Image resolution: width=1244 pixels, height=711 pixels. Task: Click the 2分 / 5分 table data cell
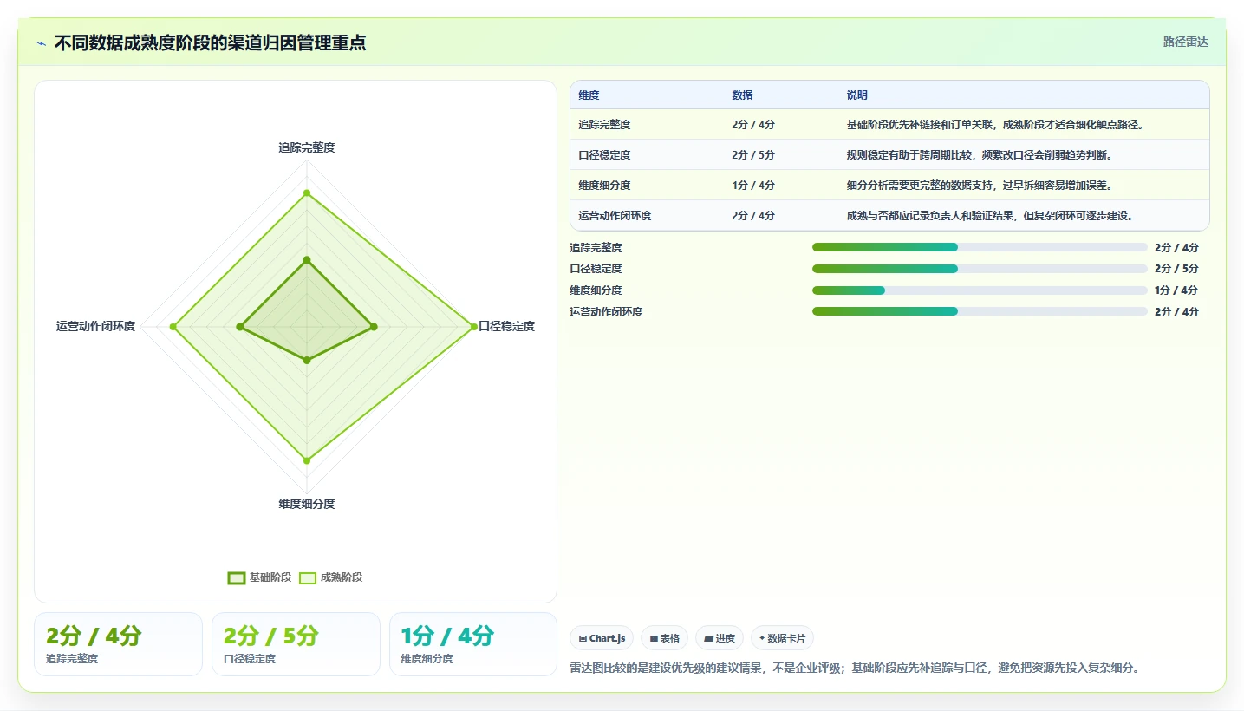tap(753, 155)
